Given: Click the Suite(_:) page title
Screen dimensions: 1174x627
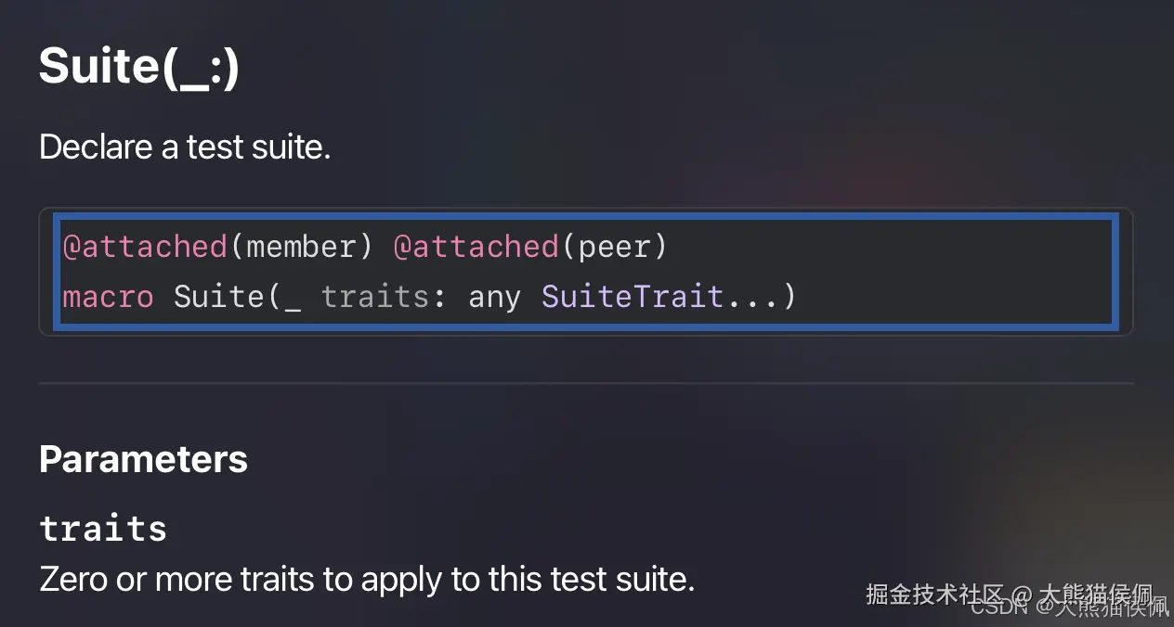Looking at the screenshot, I should (139, 66).
